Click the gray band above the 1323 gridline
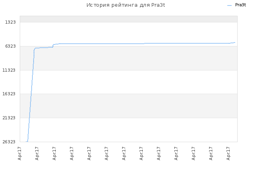 (x=128, y=19)
